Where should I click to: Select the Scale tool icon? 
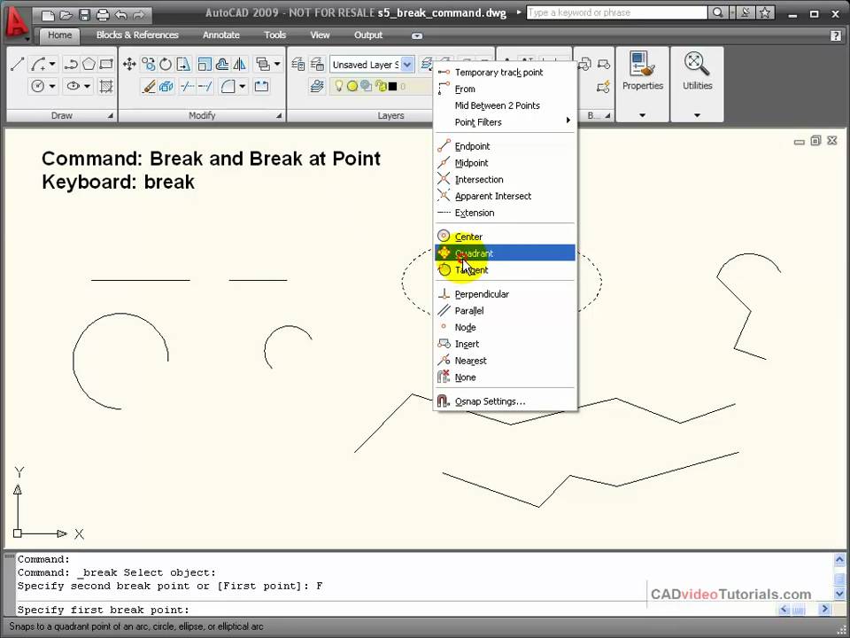[x=205, y=65]
